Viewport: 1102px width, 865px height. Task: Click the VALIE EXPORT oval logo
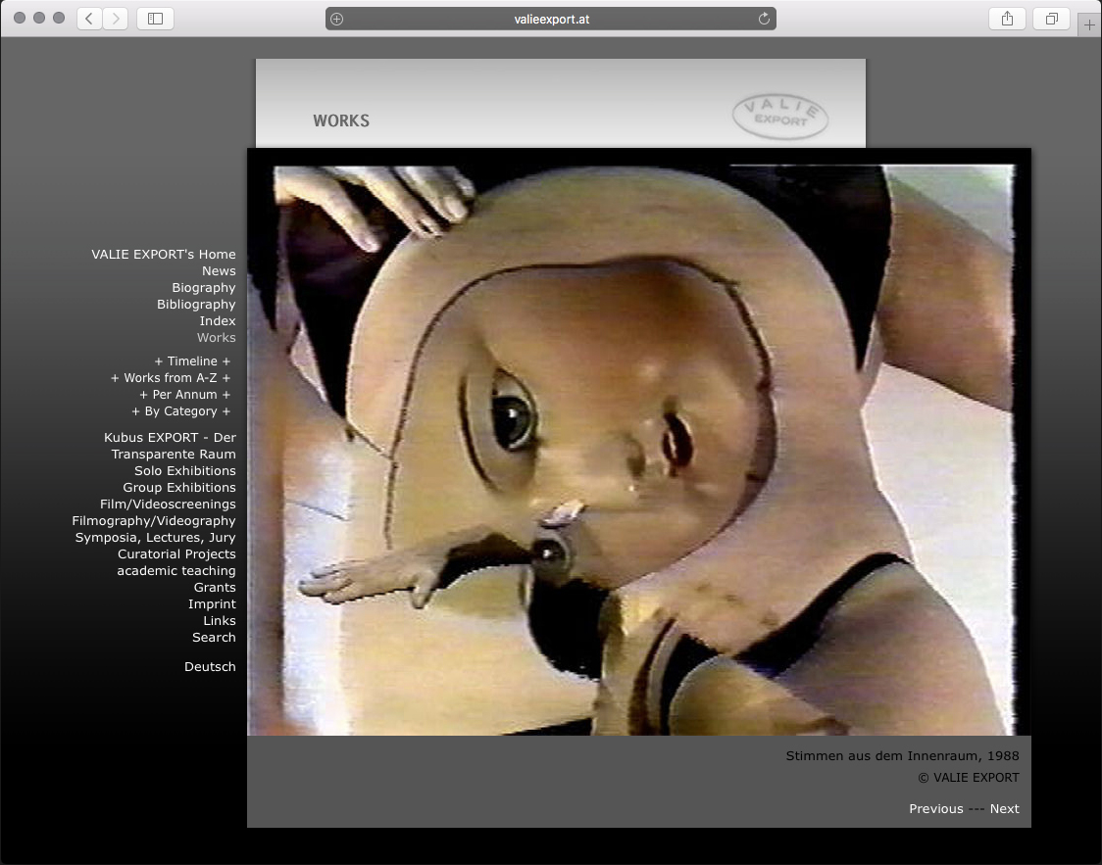coord(779,118)
